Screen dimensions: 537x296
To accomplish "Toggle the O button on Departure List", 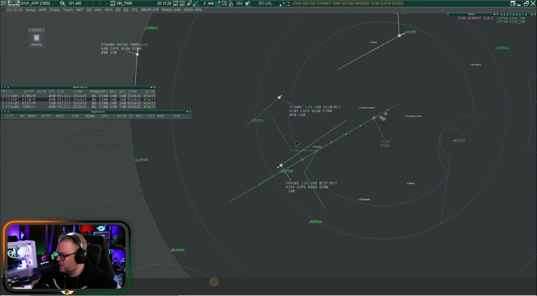I will (x=2, y=111).
